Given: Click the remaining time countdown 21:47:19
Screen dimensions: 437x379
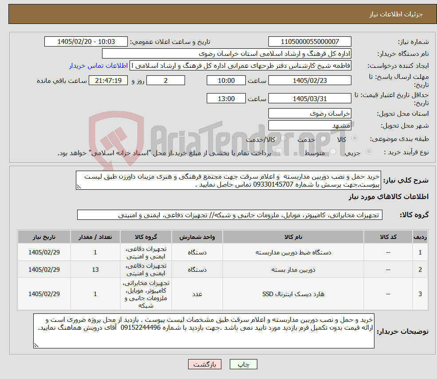Looking at the screenshot, I should click(x=108, y=81).
